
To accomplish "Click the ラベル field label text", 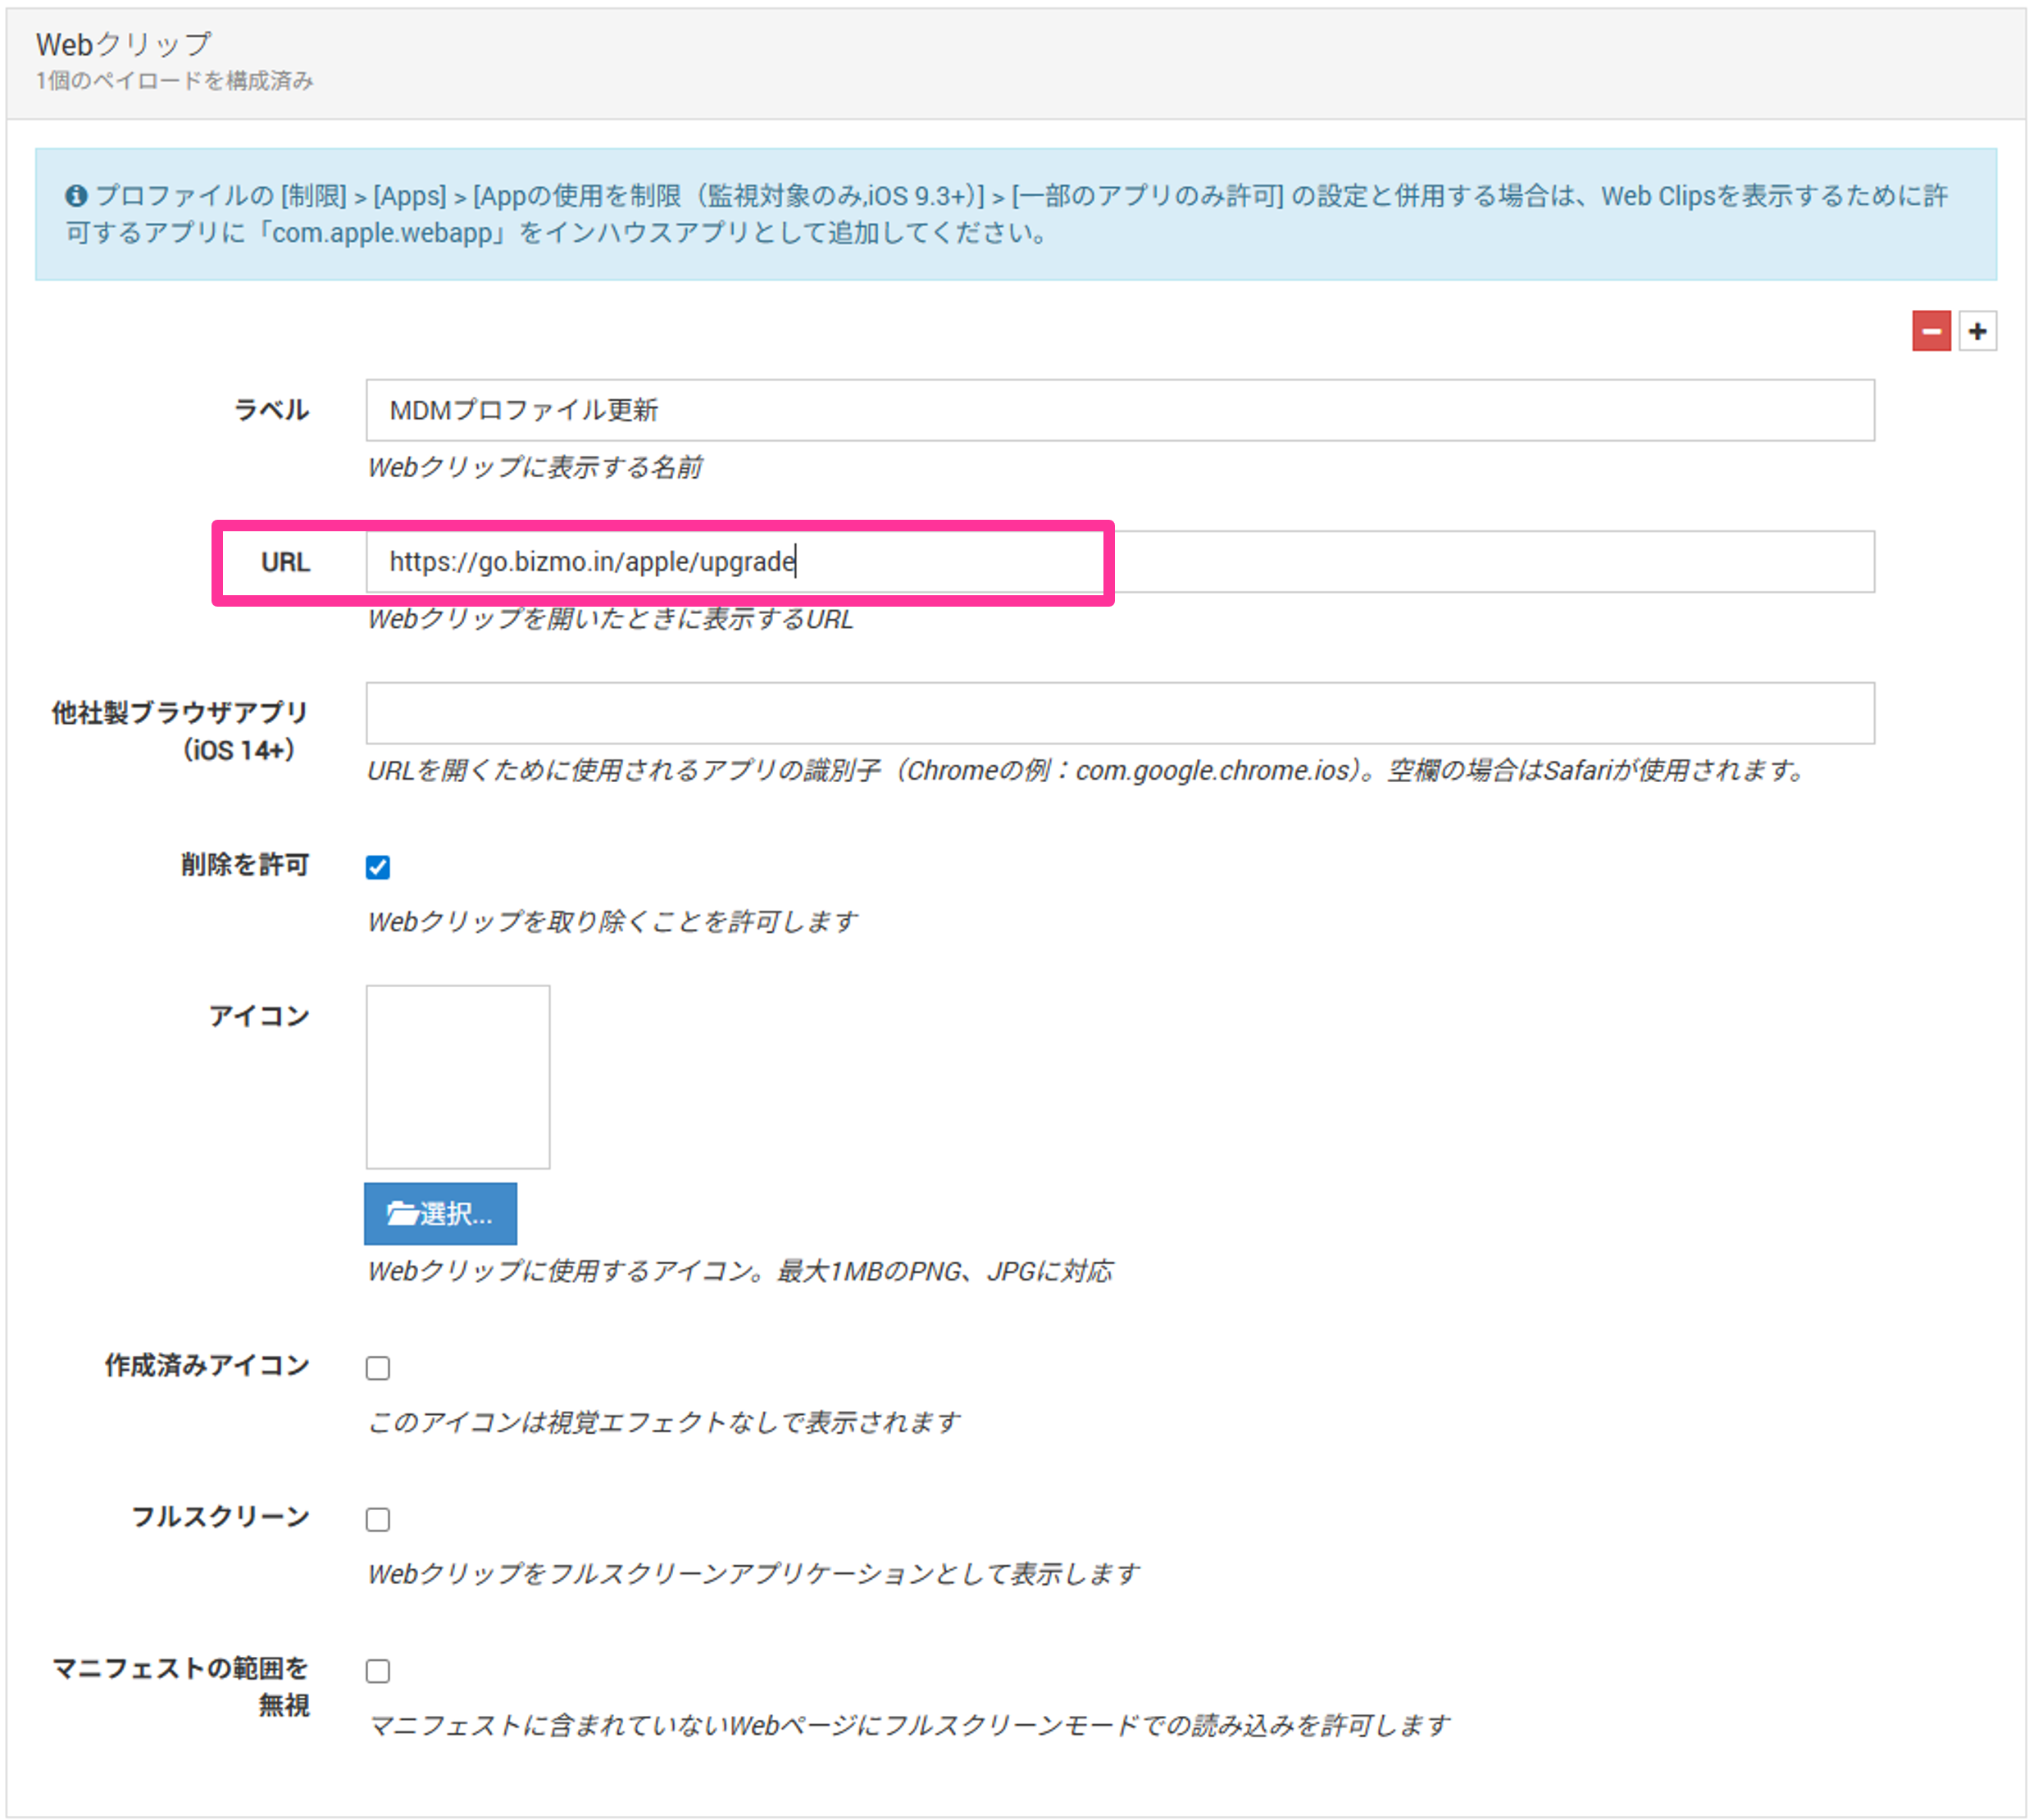I will pyautogui.click(x=271, y=410).
